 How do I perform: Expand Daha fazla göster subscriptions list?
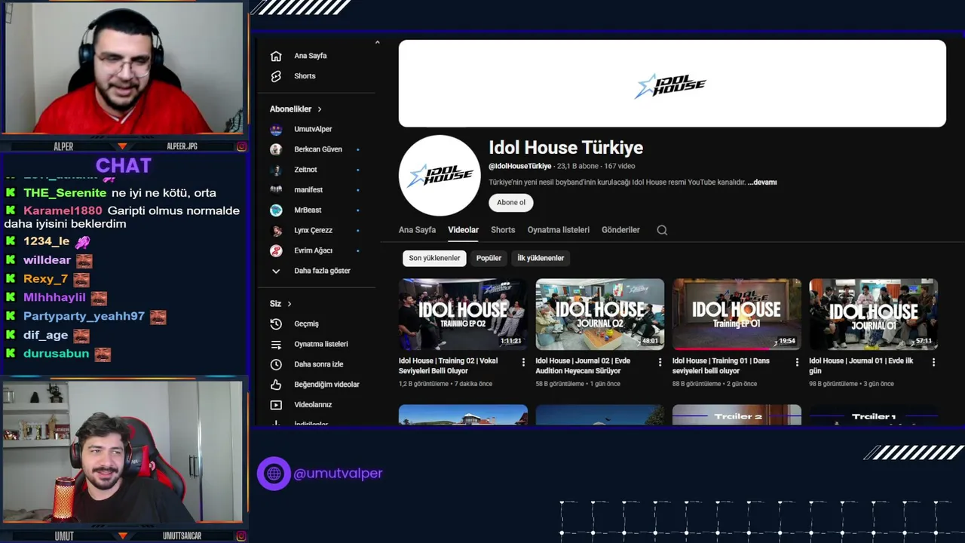point(311,271)
